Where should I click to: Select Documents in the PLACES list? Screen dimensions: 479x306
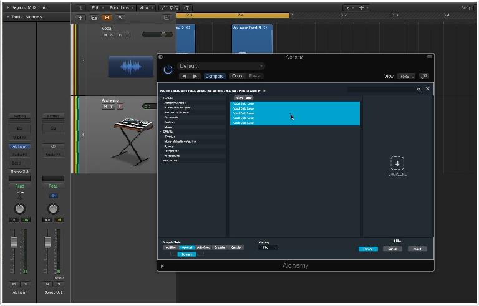point(171,117)
